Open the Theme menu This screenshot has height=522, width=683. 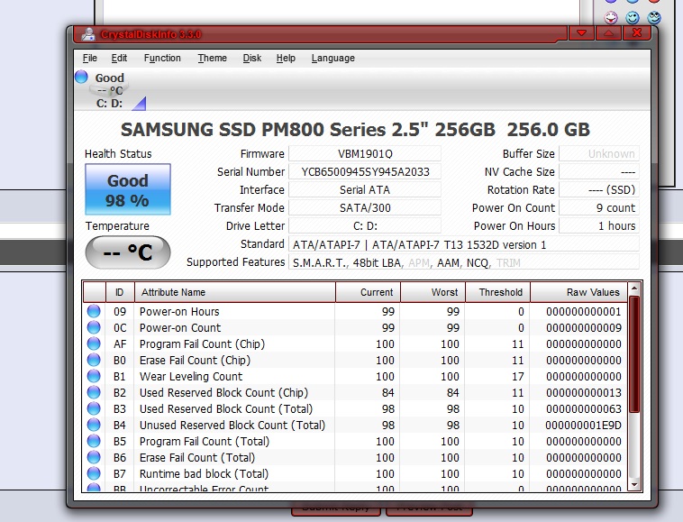(212, 58)
